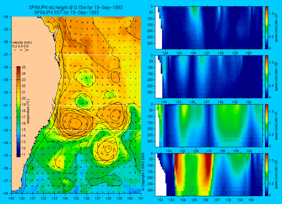
Task: Click the speed color bar beside the lat=-27 section
Action: (267, 28)
